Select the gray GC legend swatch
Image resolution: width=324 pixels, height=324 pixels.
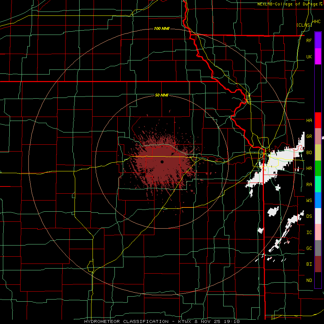point(318,248)
